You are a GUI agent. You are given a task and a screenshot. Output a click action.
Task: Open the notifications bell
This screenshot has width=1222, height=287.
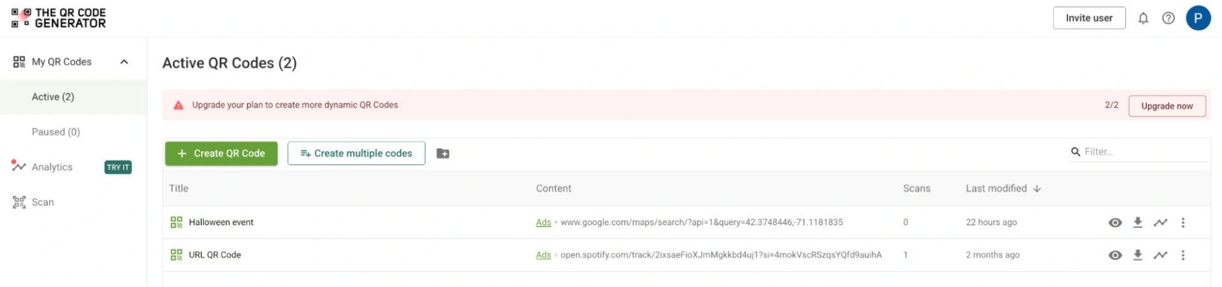[x=1143, y=18]
